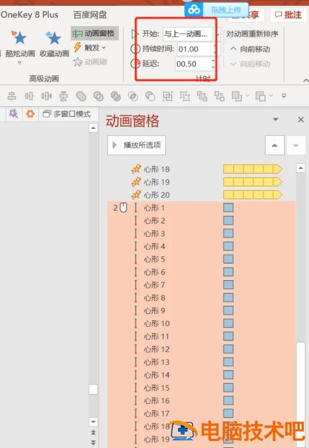Select the 心形 7 animation row

pyautogui.click(x=201, y=285)
